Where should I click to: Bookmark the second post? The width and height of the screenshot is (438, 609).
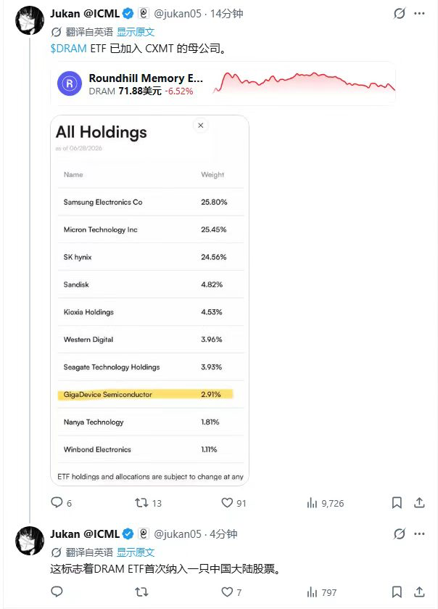coord(397,592)
